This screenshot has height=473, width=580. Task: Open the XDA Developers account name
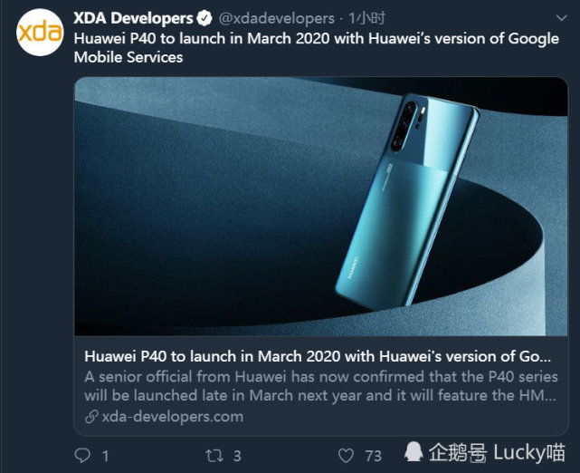pyautogui.click(x=133, y=18)
